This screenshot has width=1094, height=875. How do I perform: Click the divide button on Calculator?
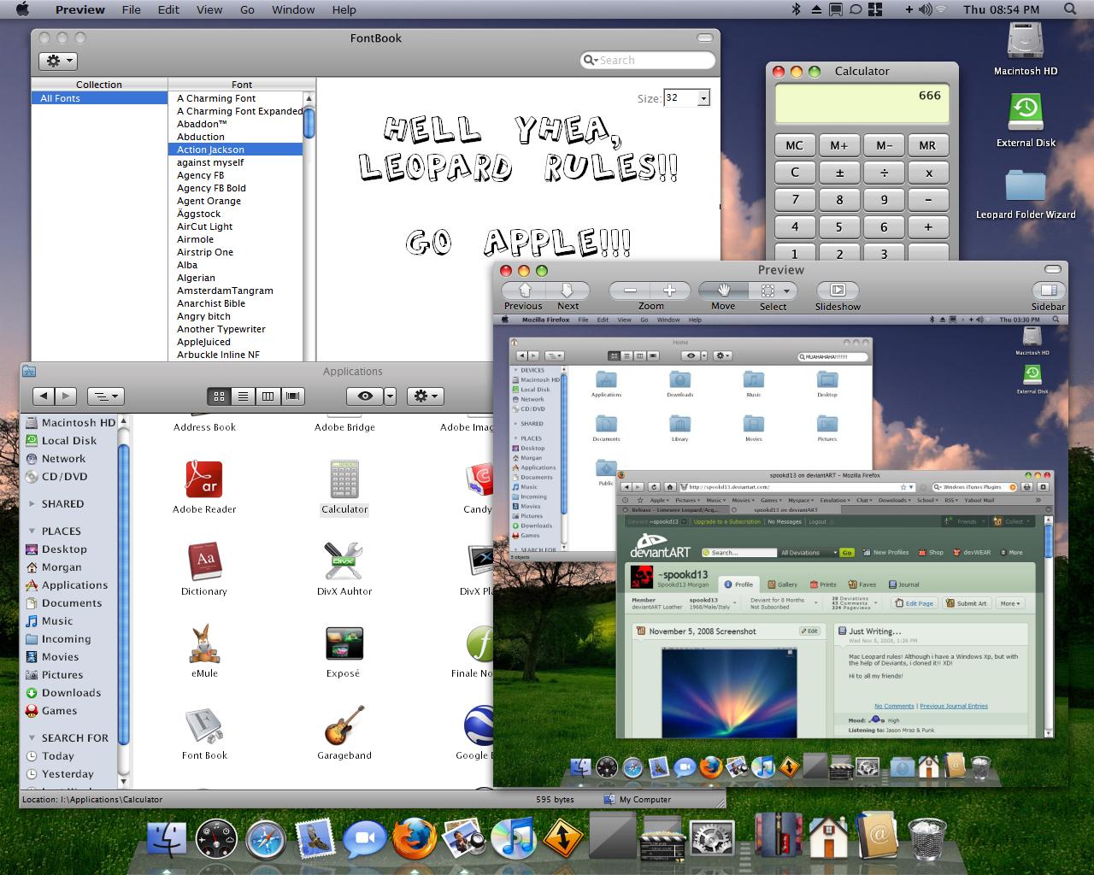point(884,173)
